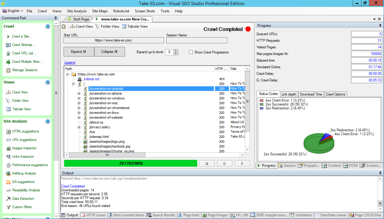Open the Screen Shots menu

click(145, 11)
